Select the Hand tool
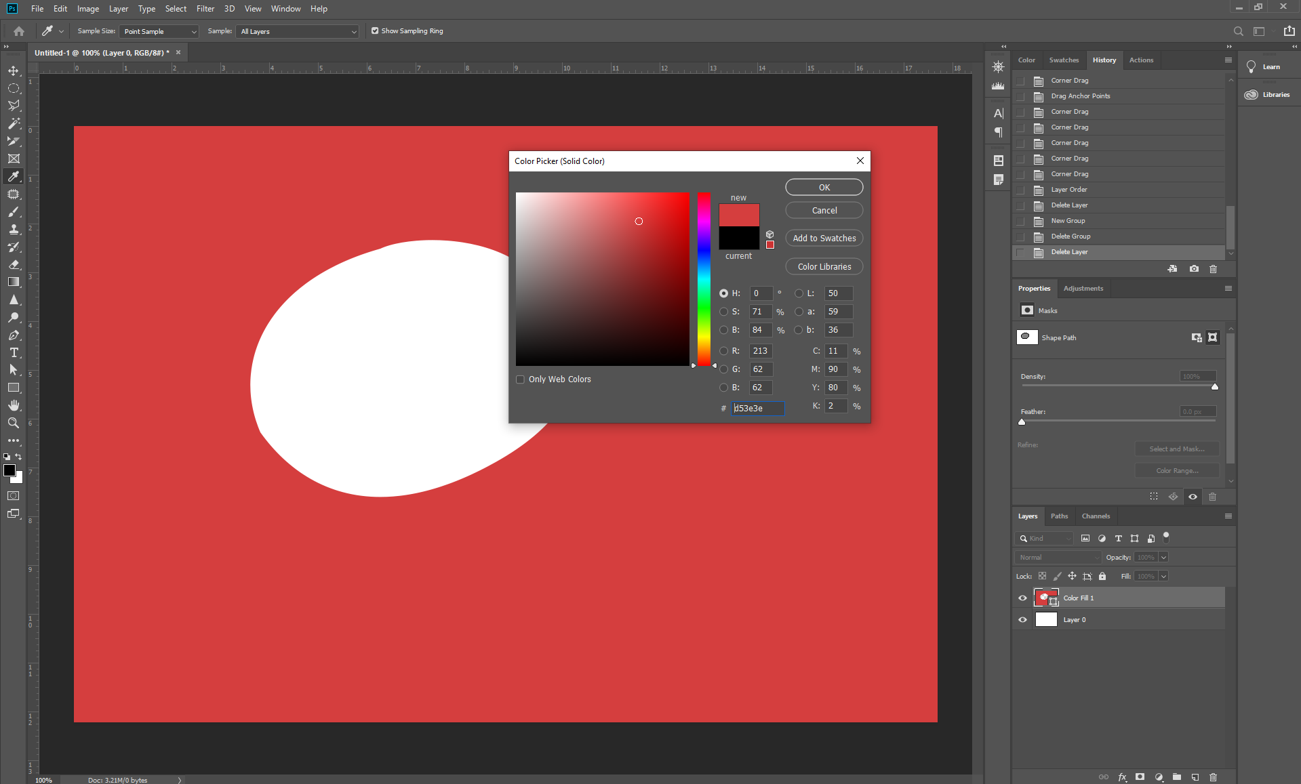The image size is (1301, 784). coord(14,405)
